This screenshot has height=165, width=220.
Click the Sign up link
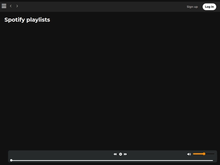192,7
